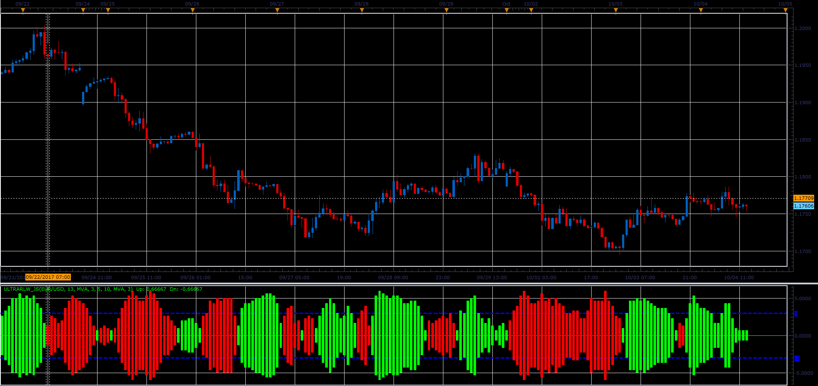Screen dimensions: 818x386
Task: Select the ULTRARLW_JS indicator label
Action: coord(68,289)
